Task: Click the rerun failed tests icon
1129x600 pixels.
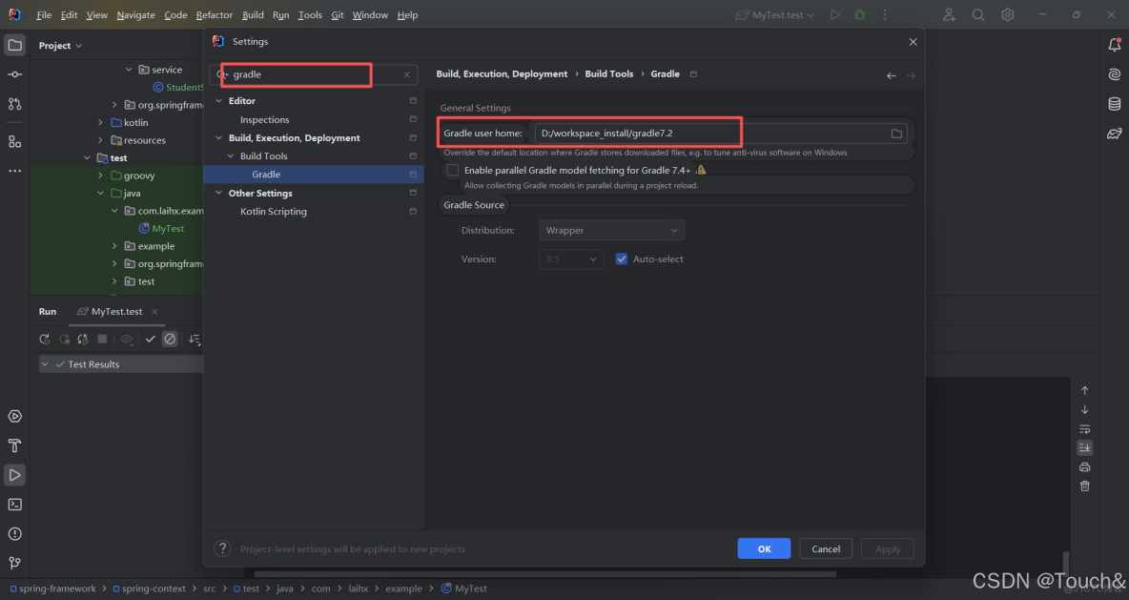Action: pyautogui.click(x=82, y=339)
